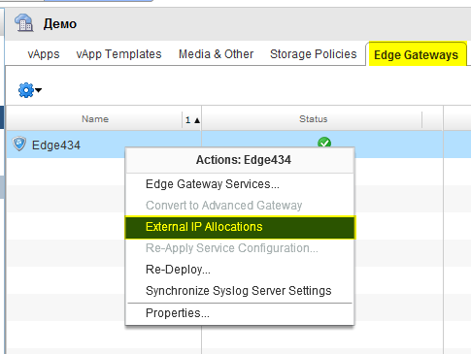Expand the gear menu dropdown arrow
471x354 pixels.
pyautogui.click(x=39, y=90)
